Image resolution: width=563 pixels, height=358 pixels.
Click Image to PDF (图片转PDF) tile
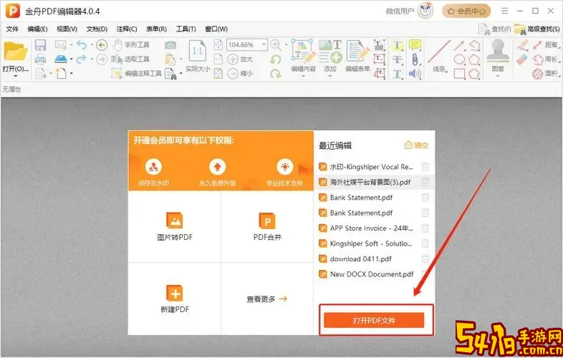175,226
